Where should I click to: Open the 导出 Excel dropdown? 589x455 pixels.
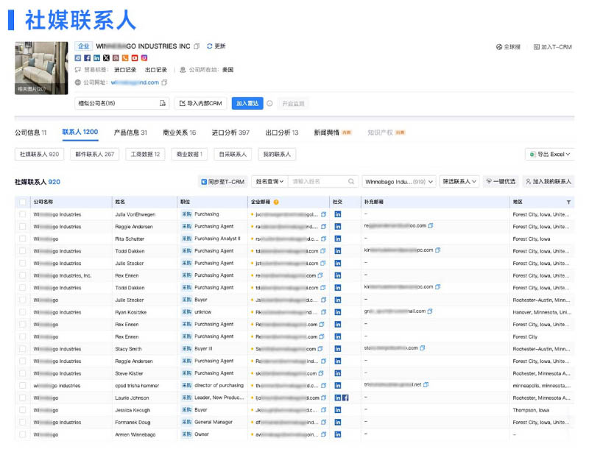click(550, 154)
